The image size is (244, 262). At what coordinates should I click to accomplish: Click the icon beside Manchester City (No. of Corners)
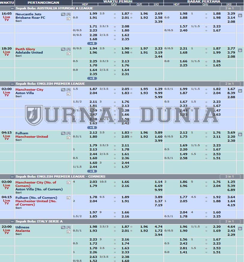pyautogui.click(x=68, y=183)
